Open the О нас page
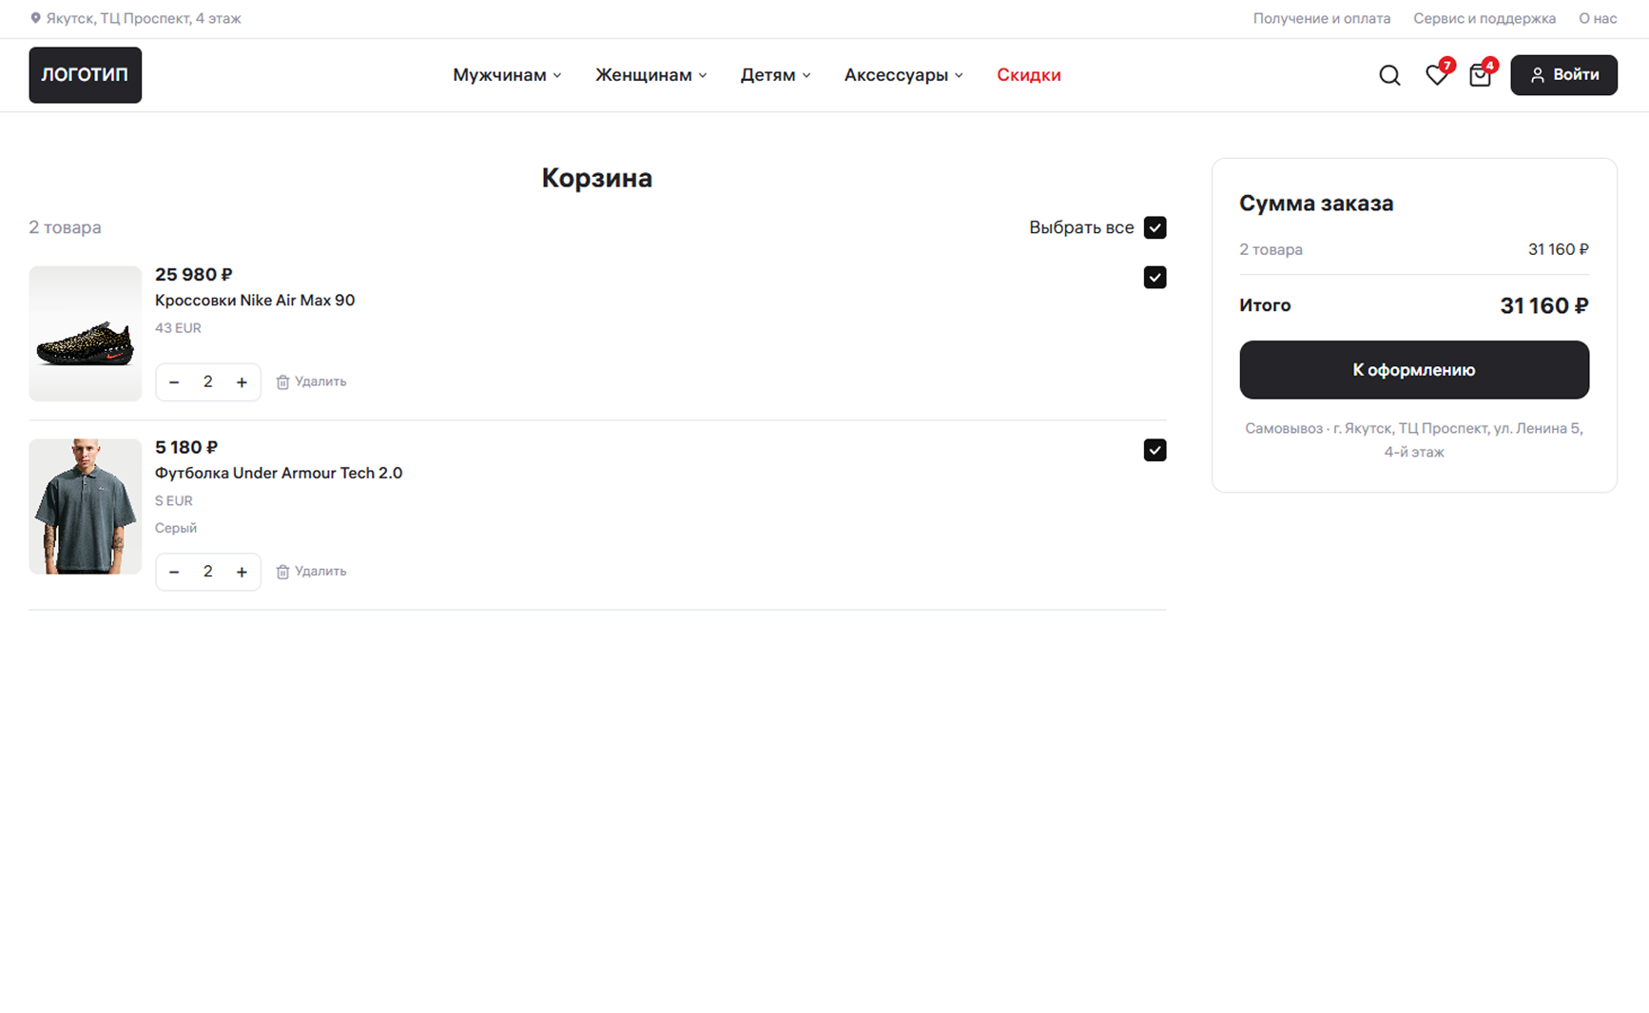The image size is (1649, 1013). (x=1598, y=18)
